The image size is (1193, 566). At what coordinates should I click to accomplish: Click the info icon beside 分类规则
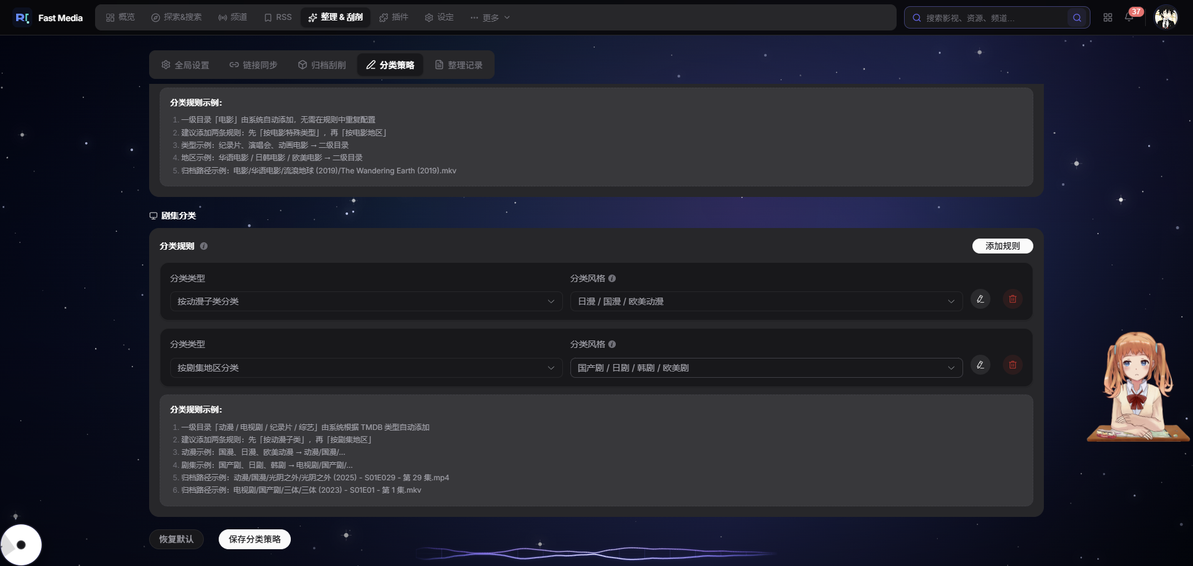click(x=204, y=246)
